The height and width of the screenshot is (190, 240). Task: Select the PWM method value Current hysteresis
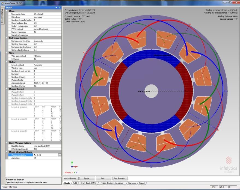pyautogui.click(x=47, y=29)
